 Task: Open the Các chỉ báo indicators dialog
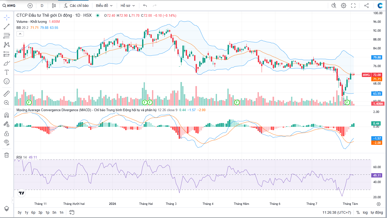click(x=76, y=6)
